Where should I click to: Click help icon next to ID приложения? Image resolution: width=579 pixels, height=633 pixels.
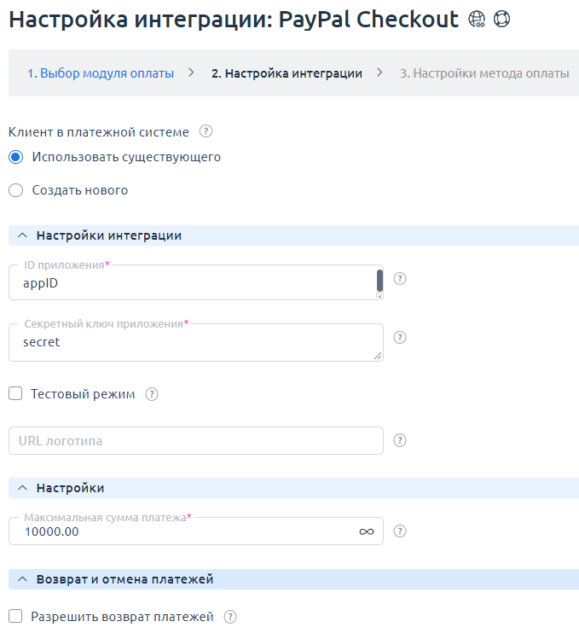point(400,278)
